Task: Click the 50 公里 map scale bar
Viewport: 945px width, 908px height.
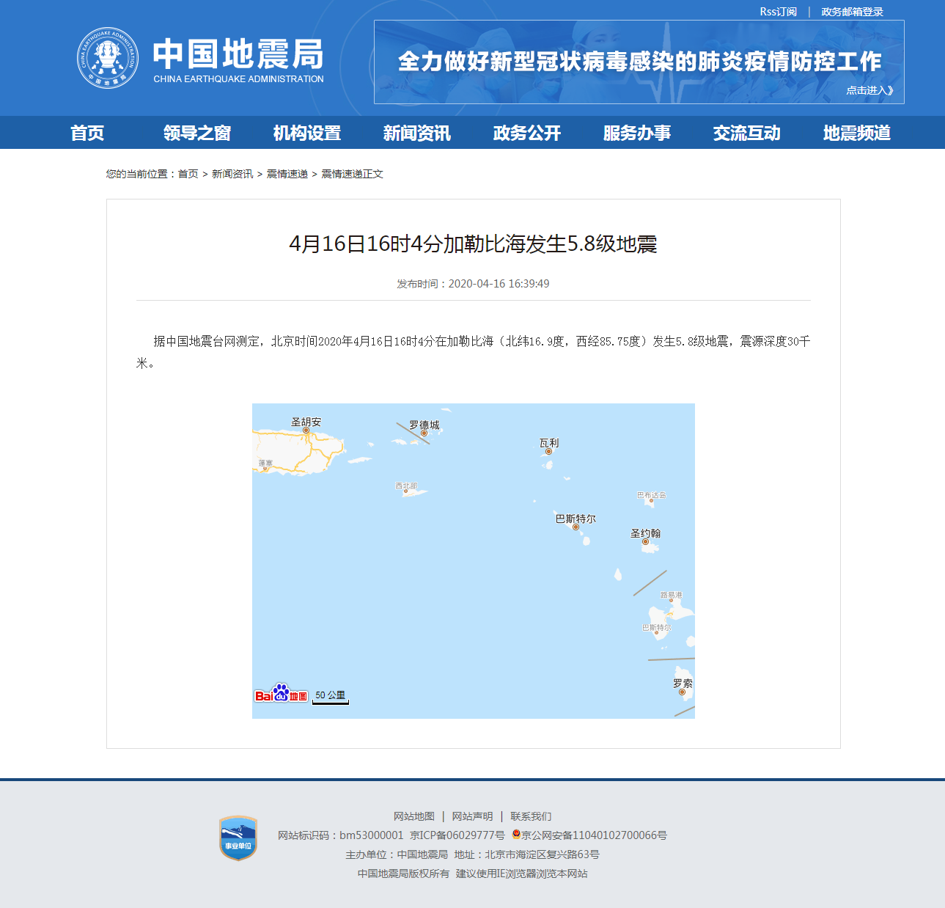Action: point(330,696)
